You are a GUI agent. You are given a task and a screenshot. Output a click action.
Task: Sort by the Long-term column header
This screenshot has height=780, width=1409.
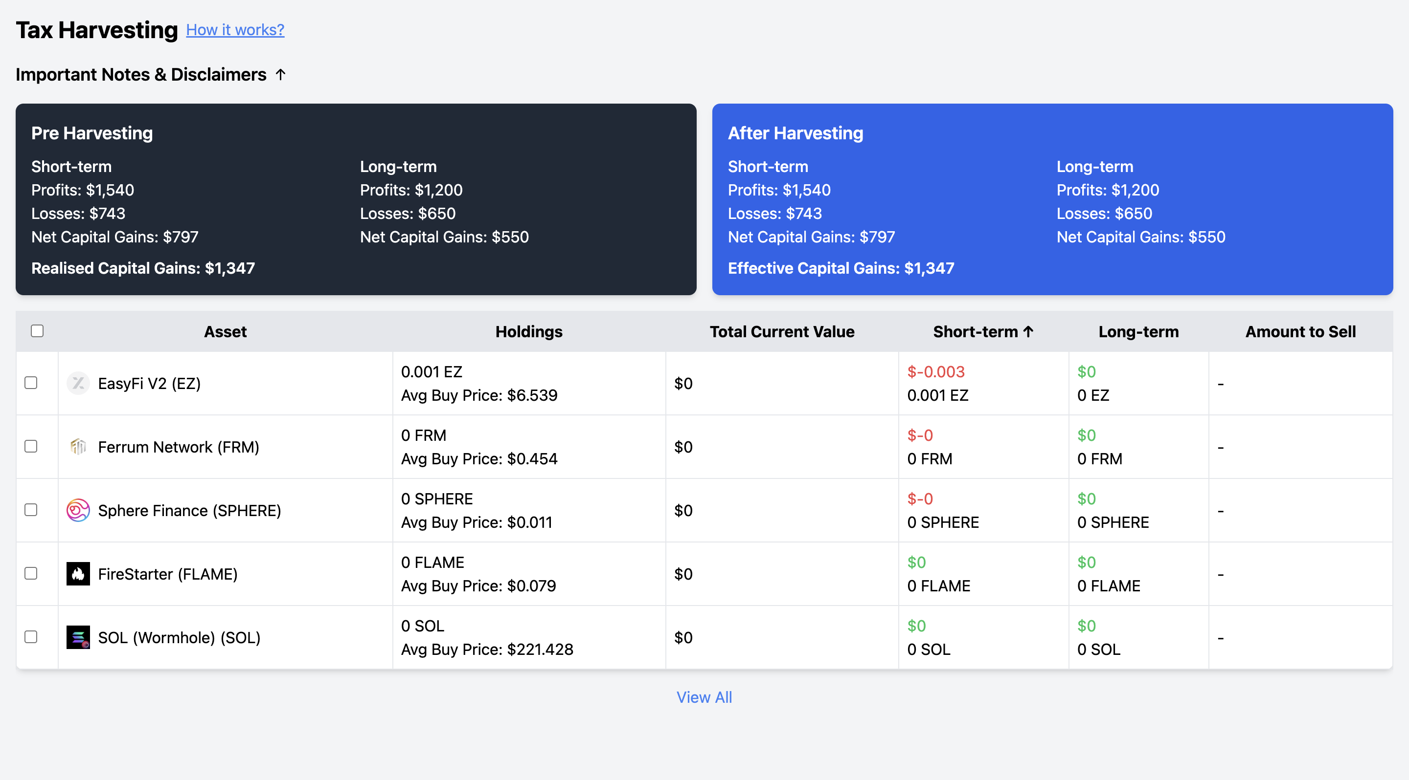click(1138, 331)
